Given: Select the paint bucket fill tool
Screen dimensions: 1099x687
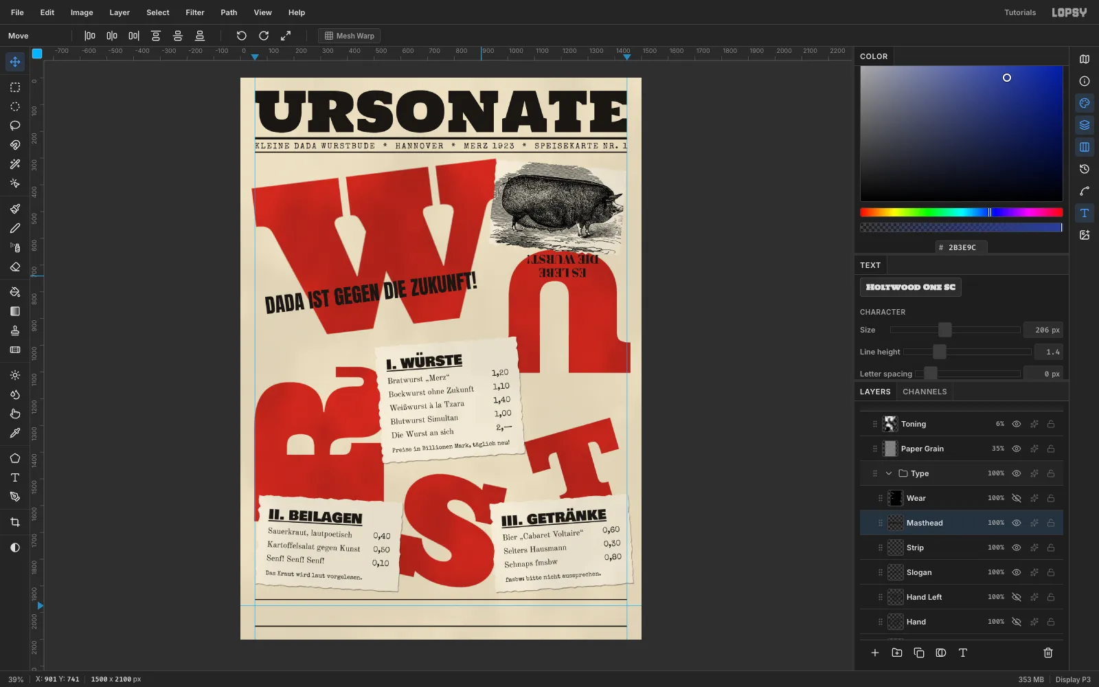Looking at the screenshot, I should [x=15, y=292].
